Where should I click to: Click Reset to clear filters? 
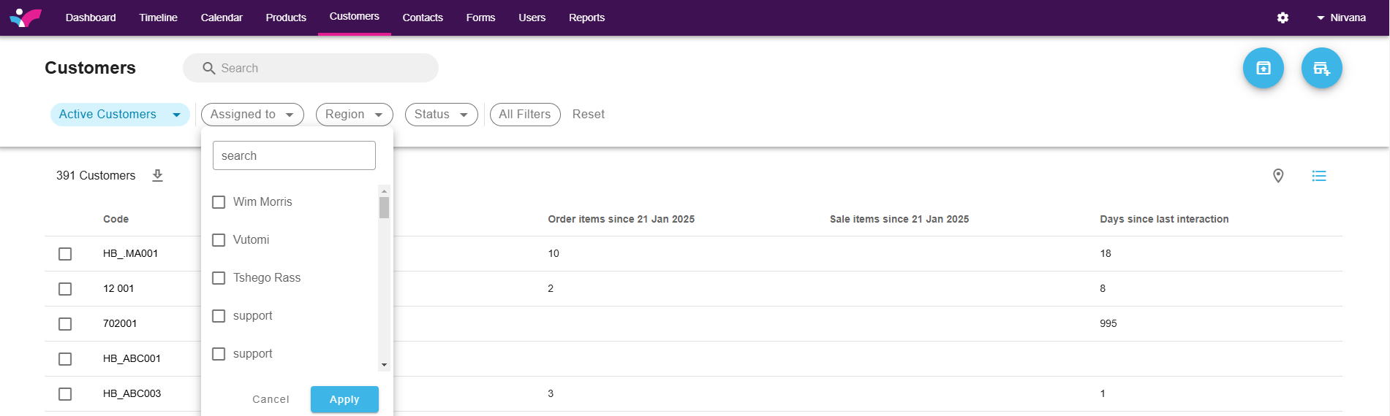[x=588, y=115]
